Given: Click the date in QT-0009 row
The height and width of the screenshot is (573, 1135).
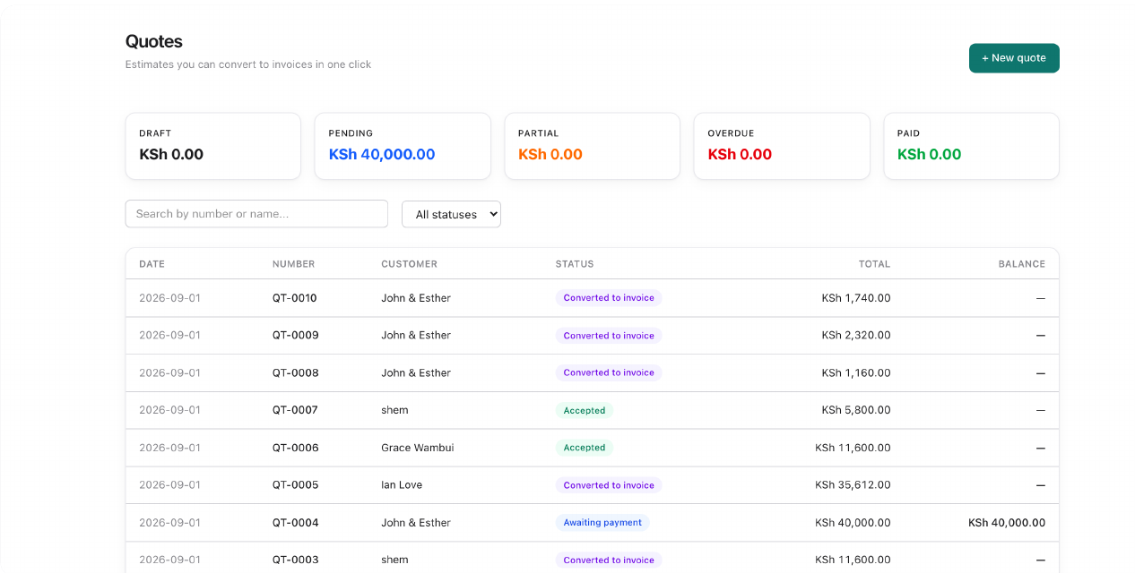Looking at the screenshot, I should click(x=169, y=335).
